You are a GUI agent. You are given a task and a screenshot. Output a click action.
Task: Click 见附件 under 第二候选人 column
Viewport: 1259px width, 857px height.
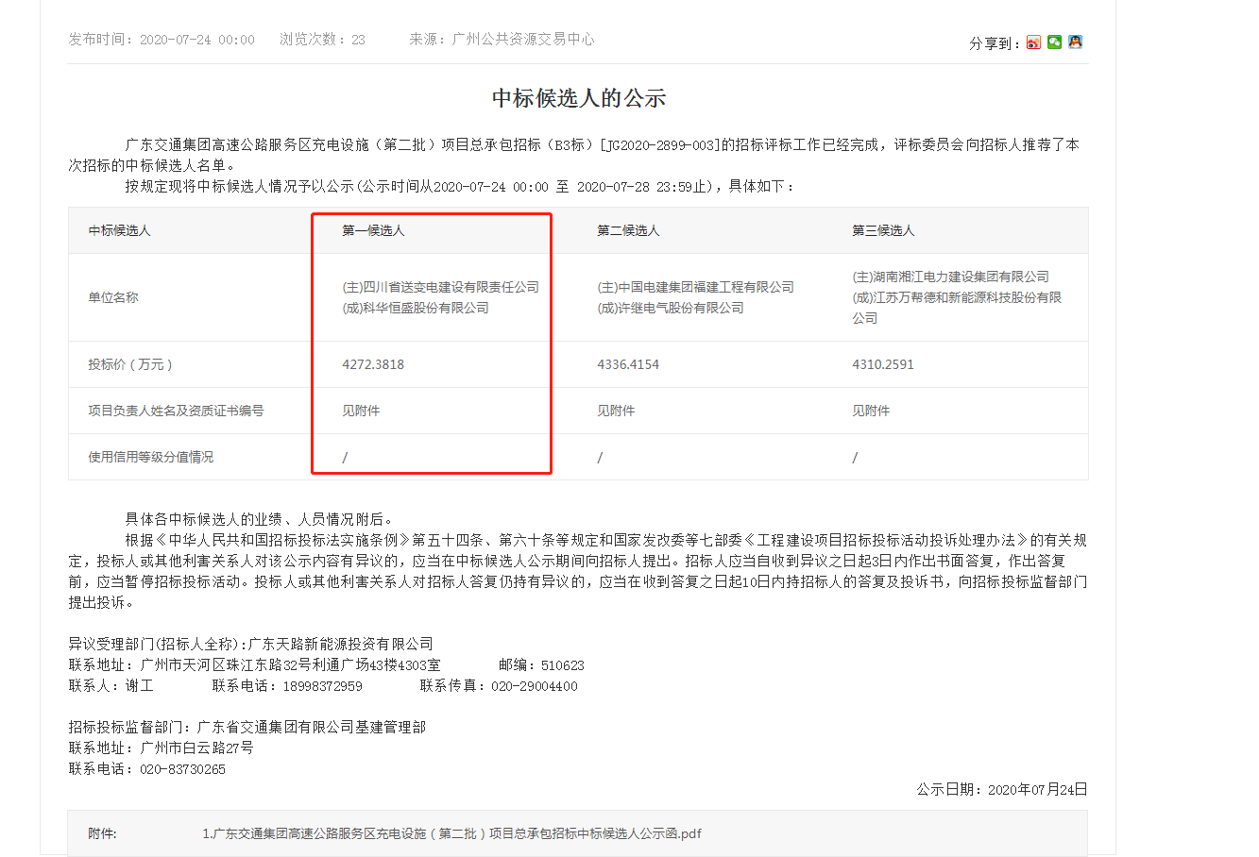click(x=614, y=411)
